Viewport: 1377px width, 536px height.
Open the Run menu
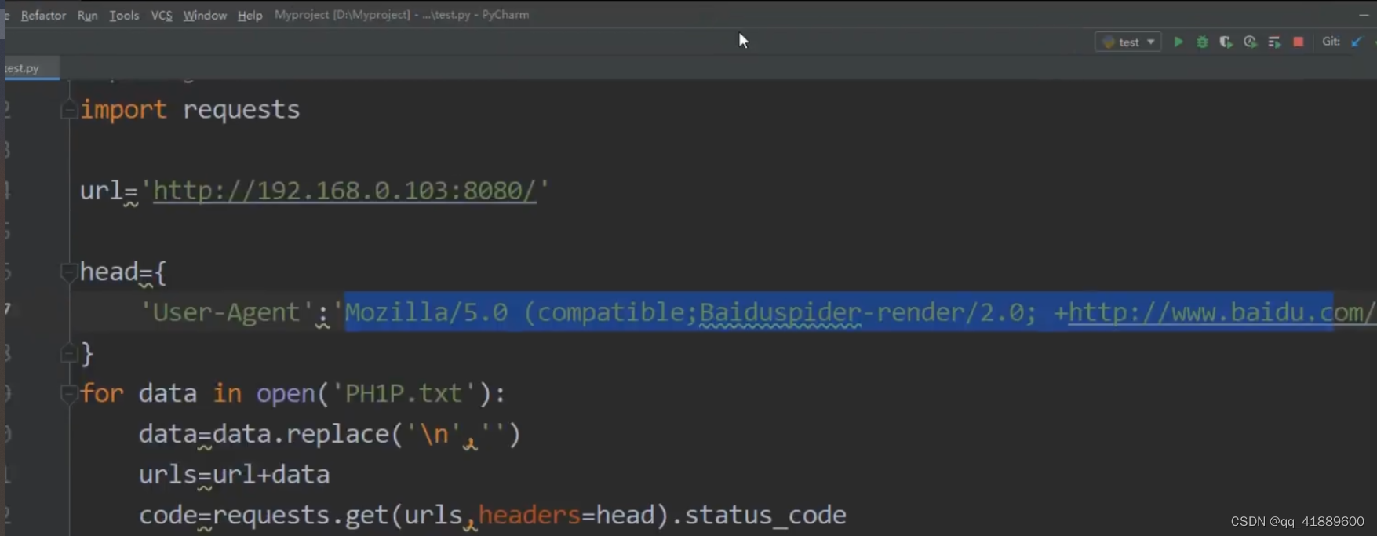[87, 15]
